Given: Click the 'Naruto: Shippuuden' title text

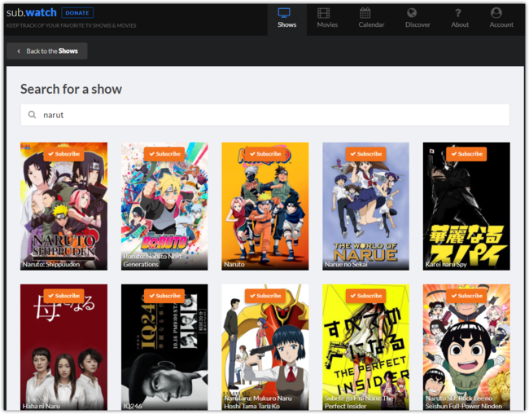Looking at the screenshot, I should [x=51, y=264].
